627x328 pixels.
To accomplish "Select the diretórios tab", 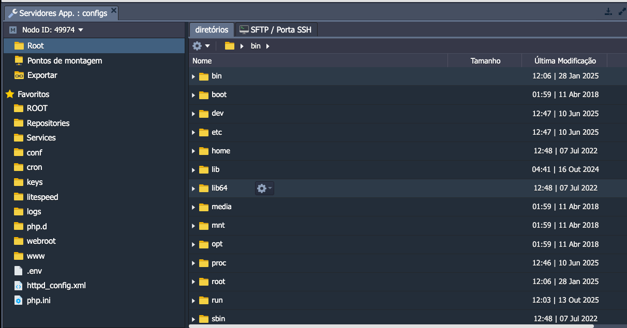I will coord(211,30).
